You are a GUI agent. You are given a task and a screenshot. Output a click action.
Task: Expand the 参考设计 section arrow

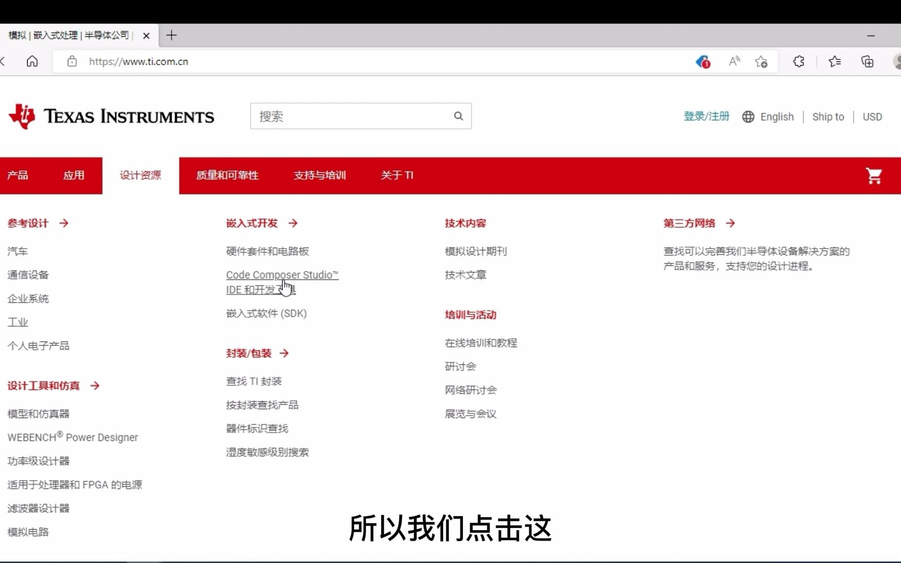[64, 223]
